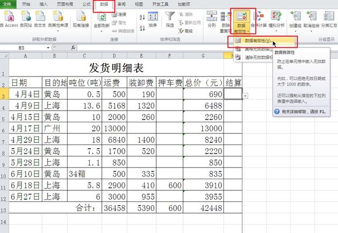Select the title cell 发货明细表
Image resolution: width=338 pixels, height=233 pixels.
pyautogui.click(x=116, y=67)
